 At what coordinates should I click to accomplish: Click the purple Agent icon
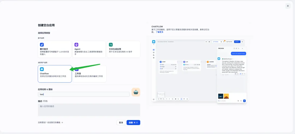click(x=76, y=45)
